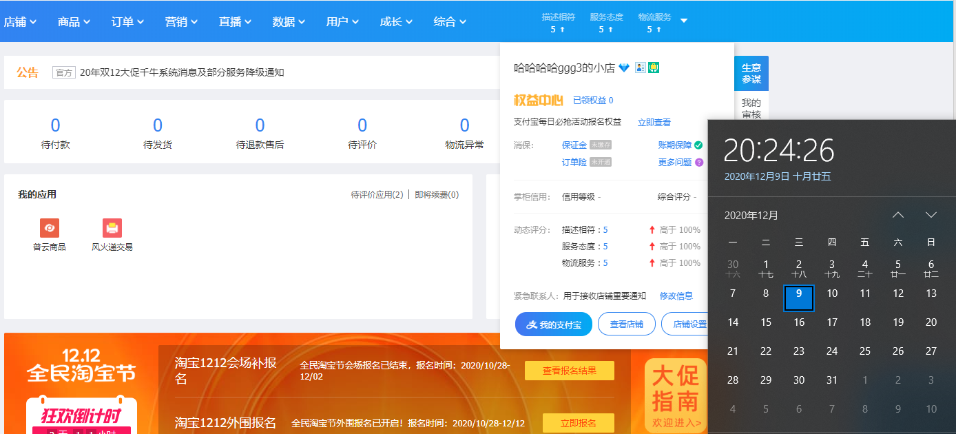
Task: Click the 我的支付宝 button
Action: (x=554, y=324)
